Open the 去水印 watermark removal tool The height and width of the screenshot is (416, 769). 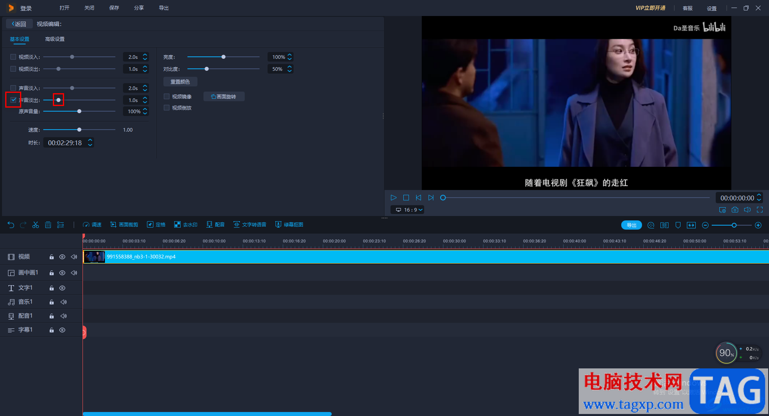tap(186, 225)
